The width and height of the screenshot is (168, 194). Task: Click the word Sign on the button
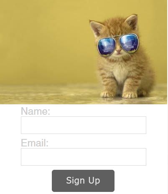(75, 181)
